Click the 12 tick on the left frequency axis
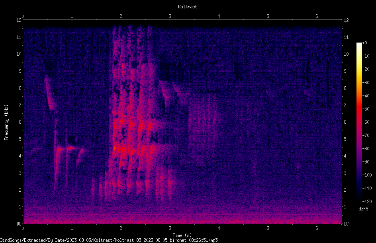Screen dimensions: 376x243 19,20
